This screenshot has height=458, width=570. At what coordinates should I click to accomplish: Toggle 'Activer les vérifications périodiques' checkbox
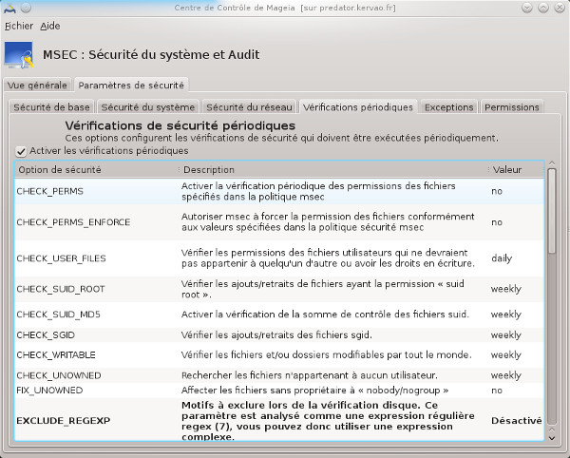[21, 151]
